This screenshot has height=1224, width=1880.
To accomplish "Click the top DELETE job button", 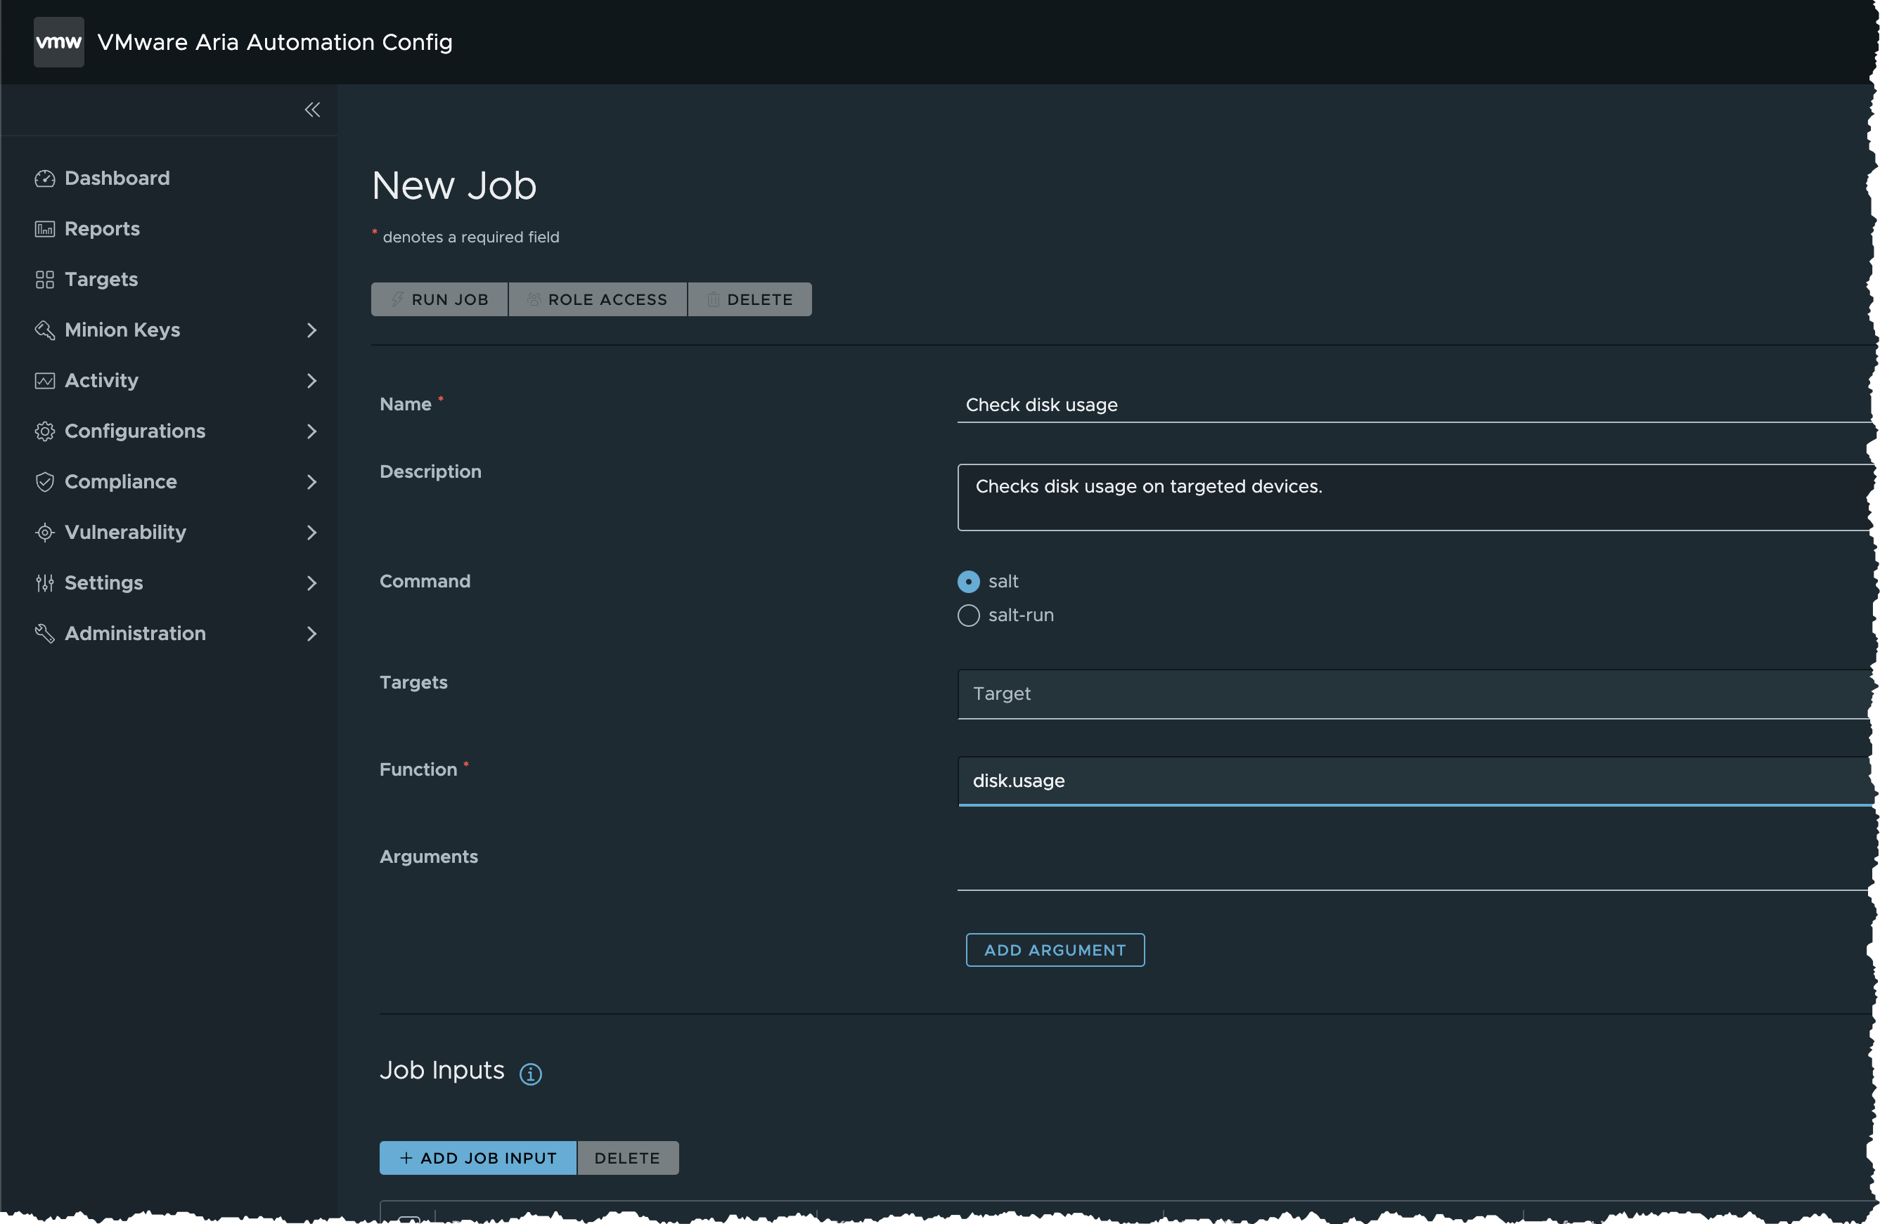I will tap(749, 299).
